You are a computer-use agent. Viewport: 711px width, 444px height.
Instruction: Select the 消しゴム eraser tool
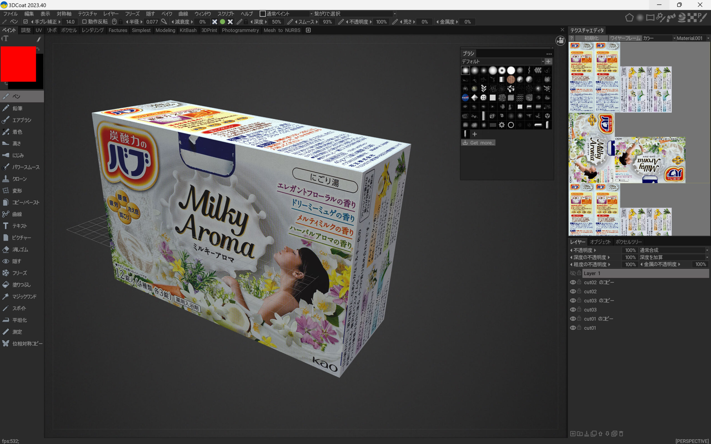(x=20, y=249)
